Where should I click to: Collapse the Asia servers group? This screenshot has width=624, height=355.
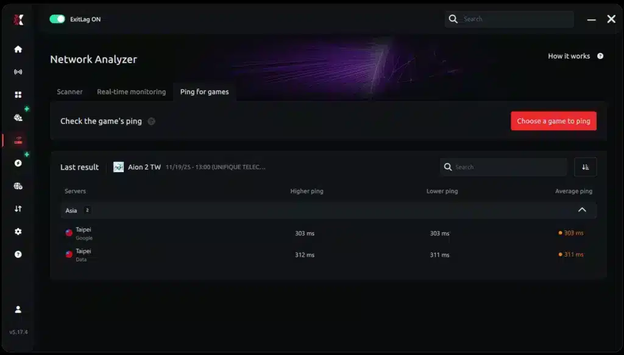[582, 210]
